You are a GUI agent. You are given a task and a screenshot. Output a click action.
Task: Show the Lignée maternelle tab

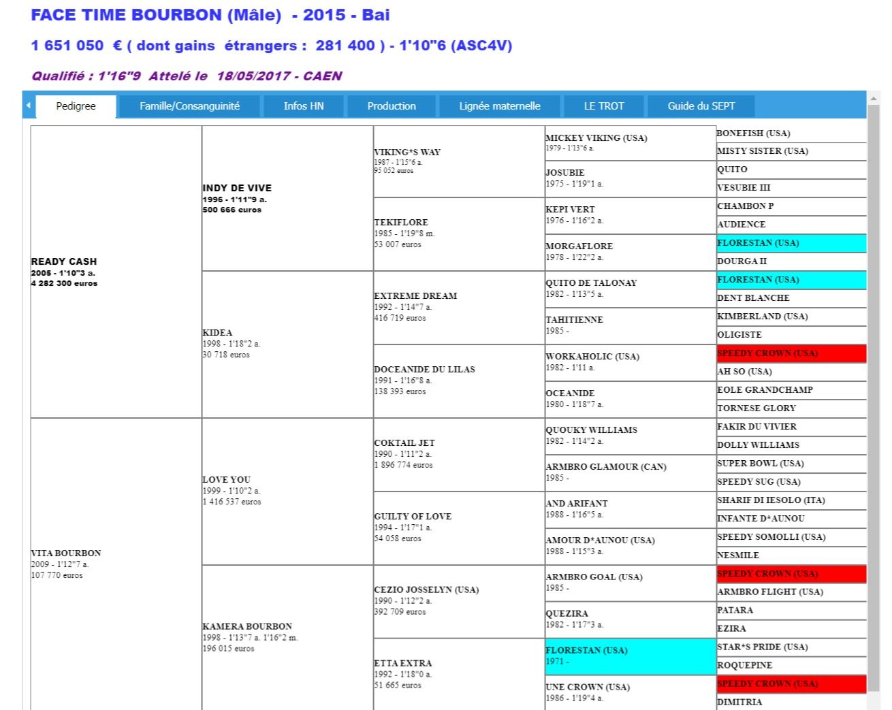500,106
